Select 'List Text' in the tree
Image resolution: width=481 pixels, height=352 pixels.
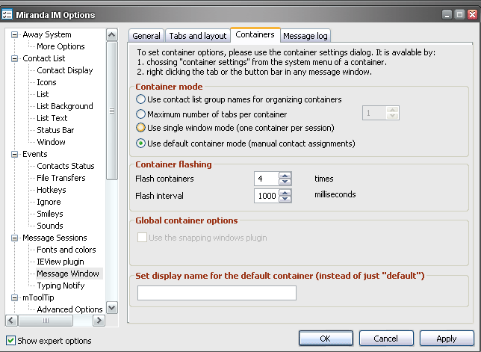52,119
